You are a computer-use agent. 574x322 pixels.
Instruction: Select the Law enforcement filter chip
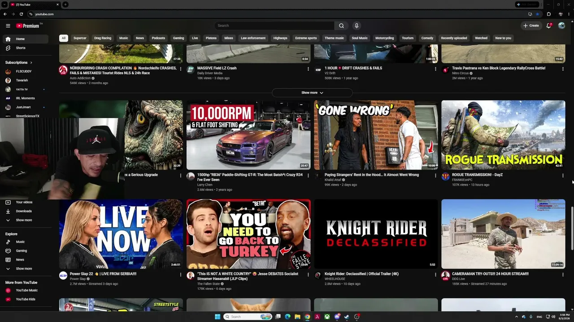pyautogui.click(x=253, y=38)
